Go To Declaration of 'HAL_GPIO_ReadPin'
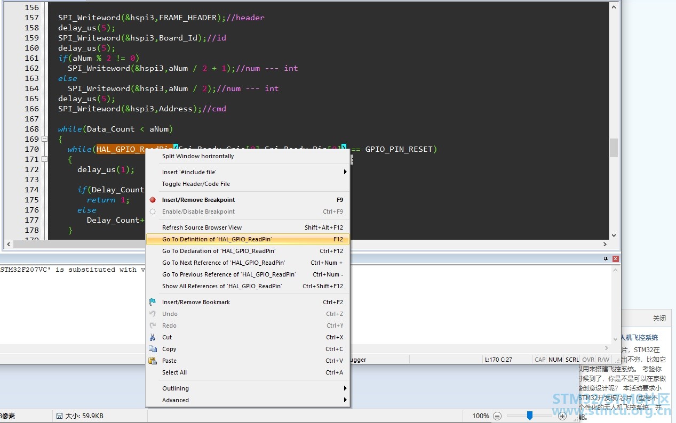 [x=248, y=251]
